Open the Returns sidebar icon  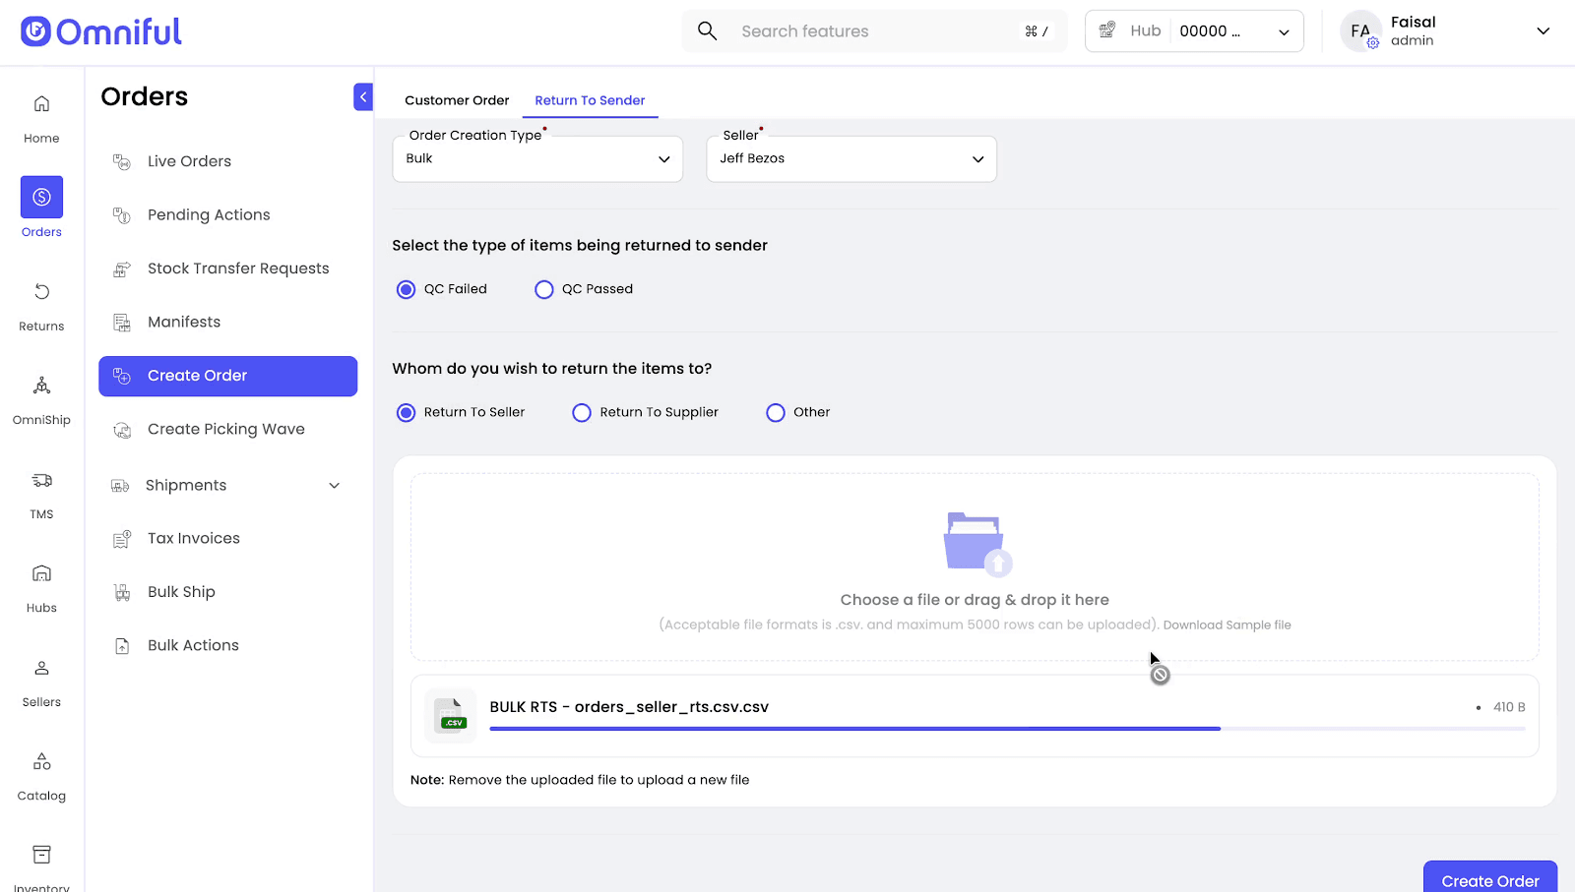41,292
